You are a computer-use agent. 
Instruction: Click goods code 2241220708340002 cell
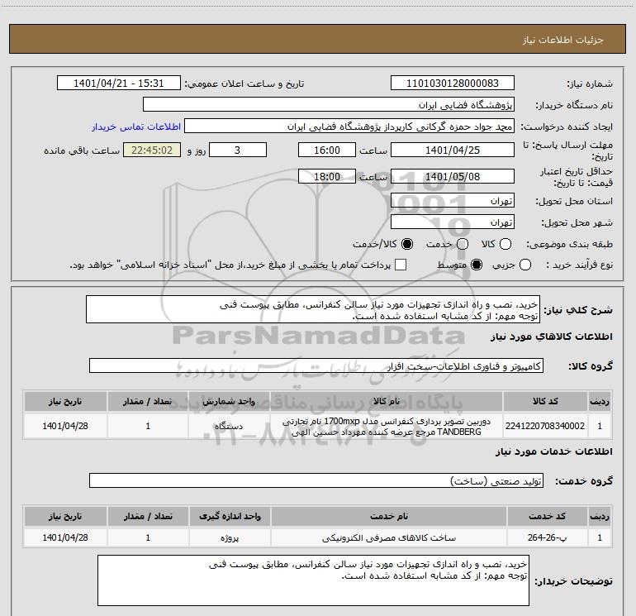[x=545, y=426]
